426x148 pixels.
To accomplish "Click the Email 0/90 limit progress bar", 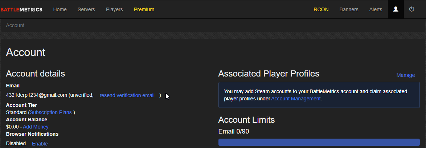I will 319,142.
